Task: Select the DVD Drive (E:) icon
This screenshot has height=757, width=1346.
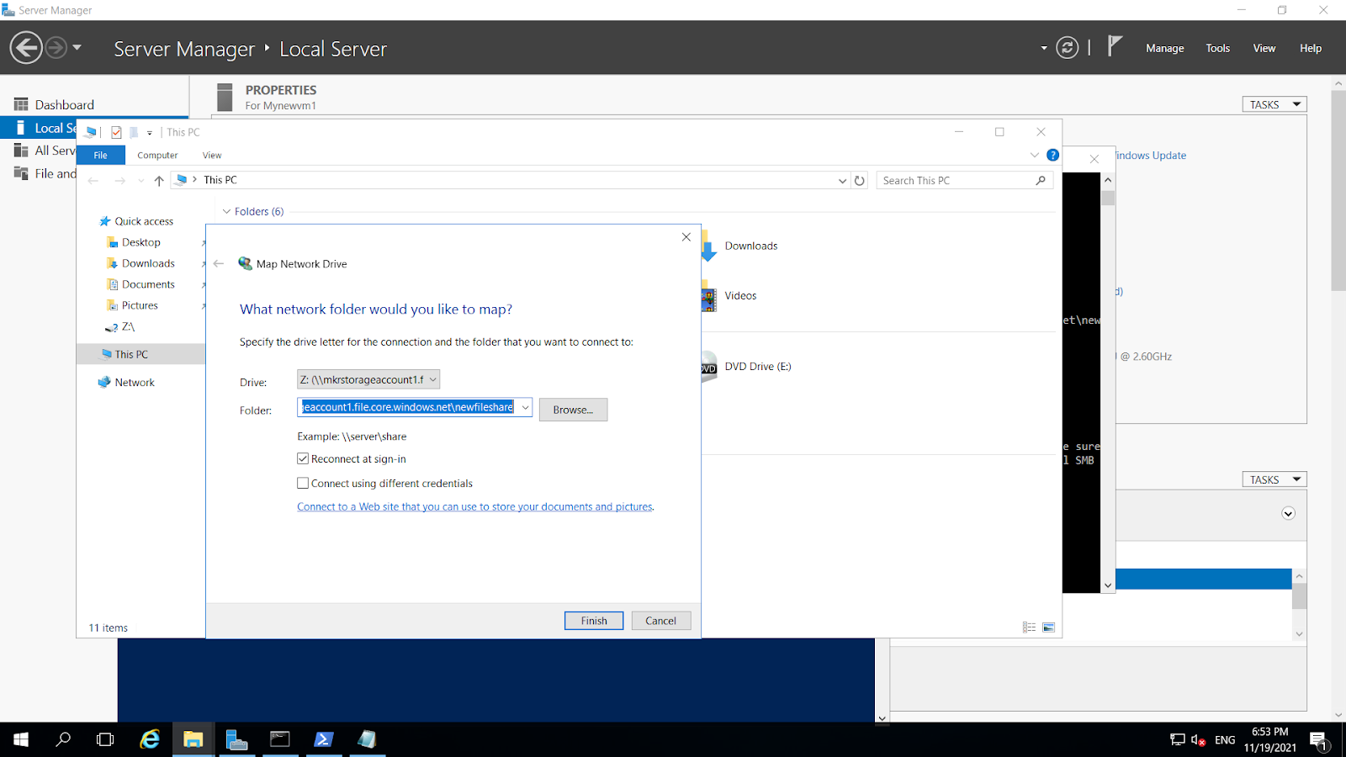Action: click(x=709, y=367)
